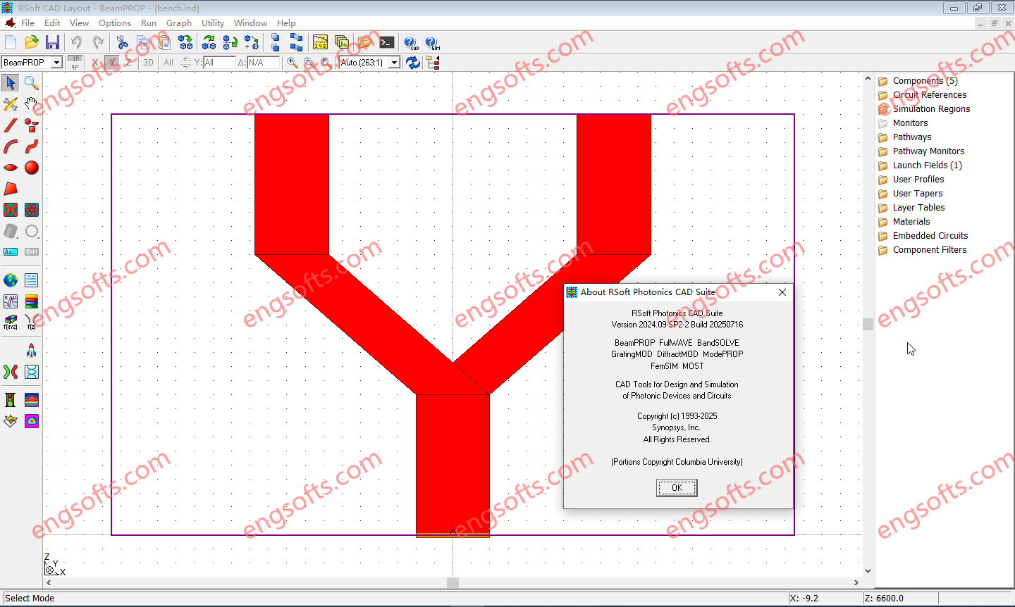Open a file with the folder icon
This screenshot has height=607, width=1015.
(x=32, y=42)
